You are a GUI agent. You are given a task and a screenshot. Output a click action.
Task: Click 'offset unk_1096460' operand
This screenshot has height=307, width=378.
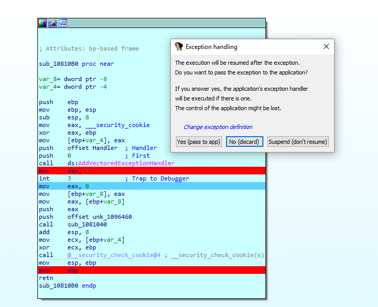tap(100, 217)
